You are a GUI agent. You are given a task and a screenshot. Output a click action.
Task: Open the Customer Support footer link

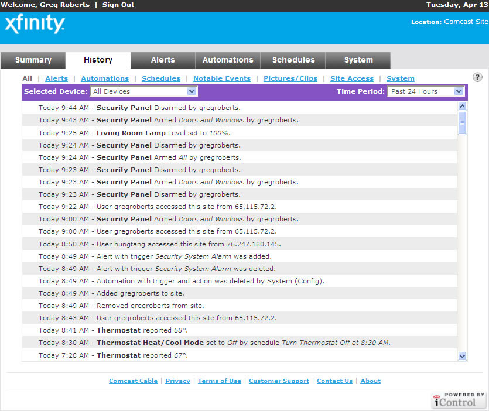click(279, 381)
